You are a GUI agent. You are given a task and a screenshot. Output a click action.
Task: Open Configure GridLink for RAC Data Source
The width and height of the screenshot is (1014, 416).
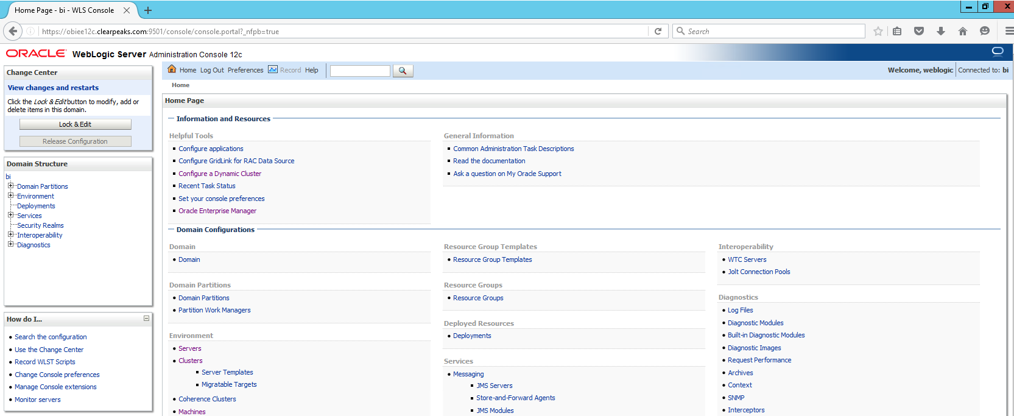click(236, 161)
